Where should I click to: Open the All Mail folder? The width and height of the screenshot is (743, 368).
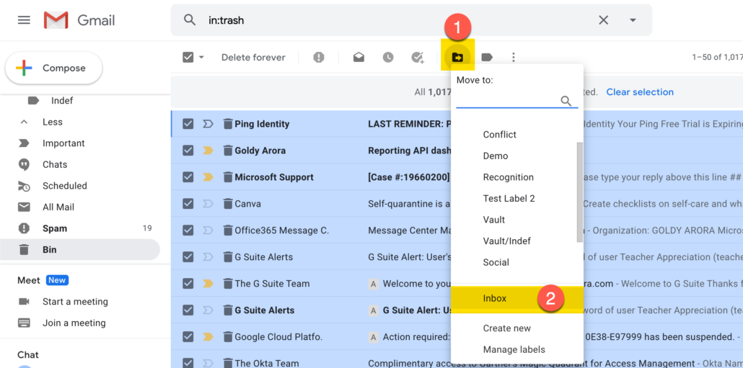tap(58, 207)
